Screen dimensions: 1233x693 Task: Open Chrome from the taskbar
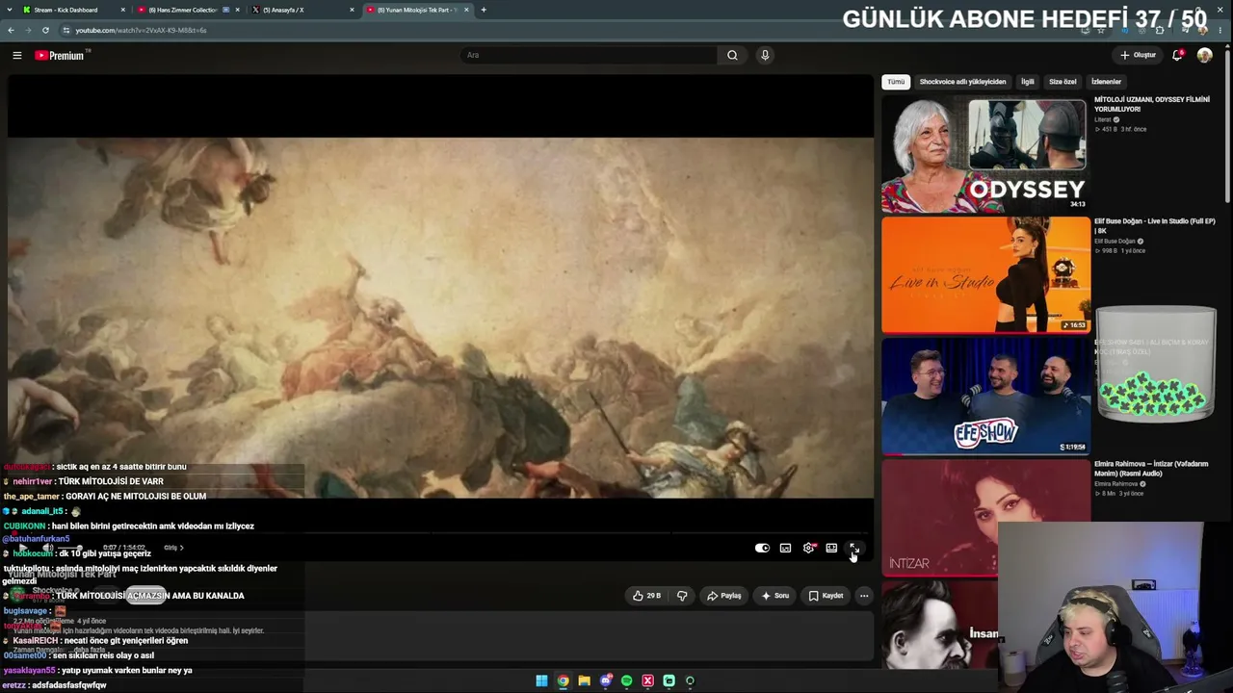(563, 680)
